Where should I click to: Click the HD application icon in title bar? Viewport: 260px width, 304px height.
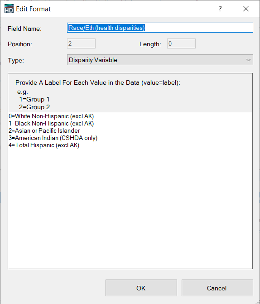9,9
